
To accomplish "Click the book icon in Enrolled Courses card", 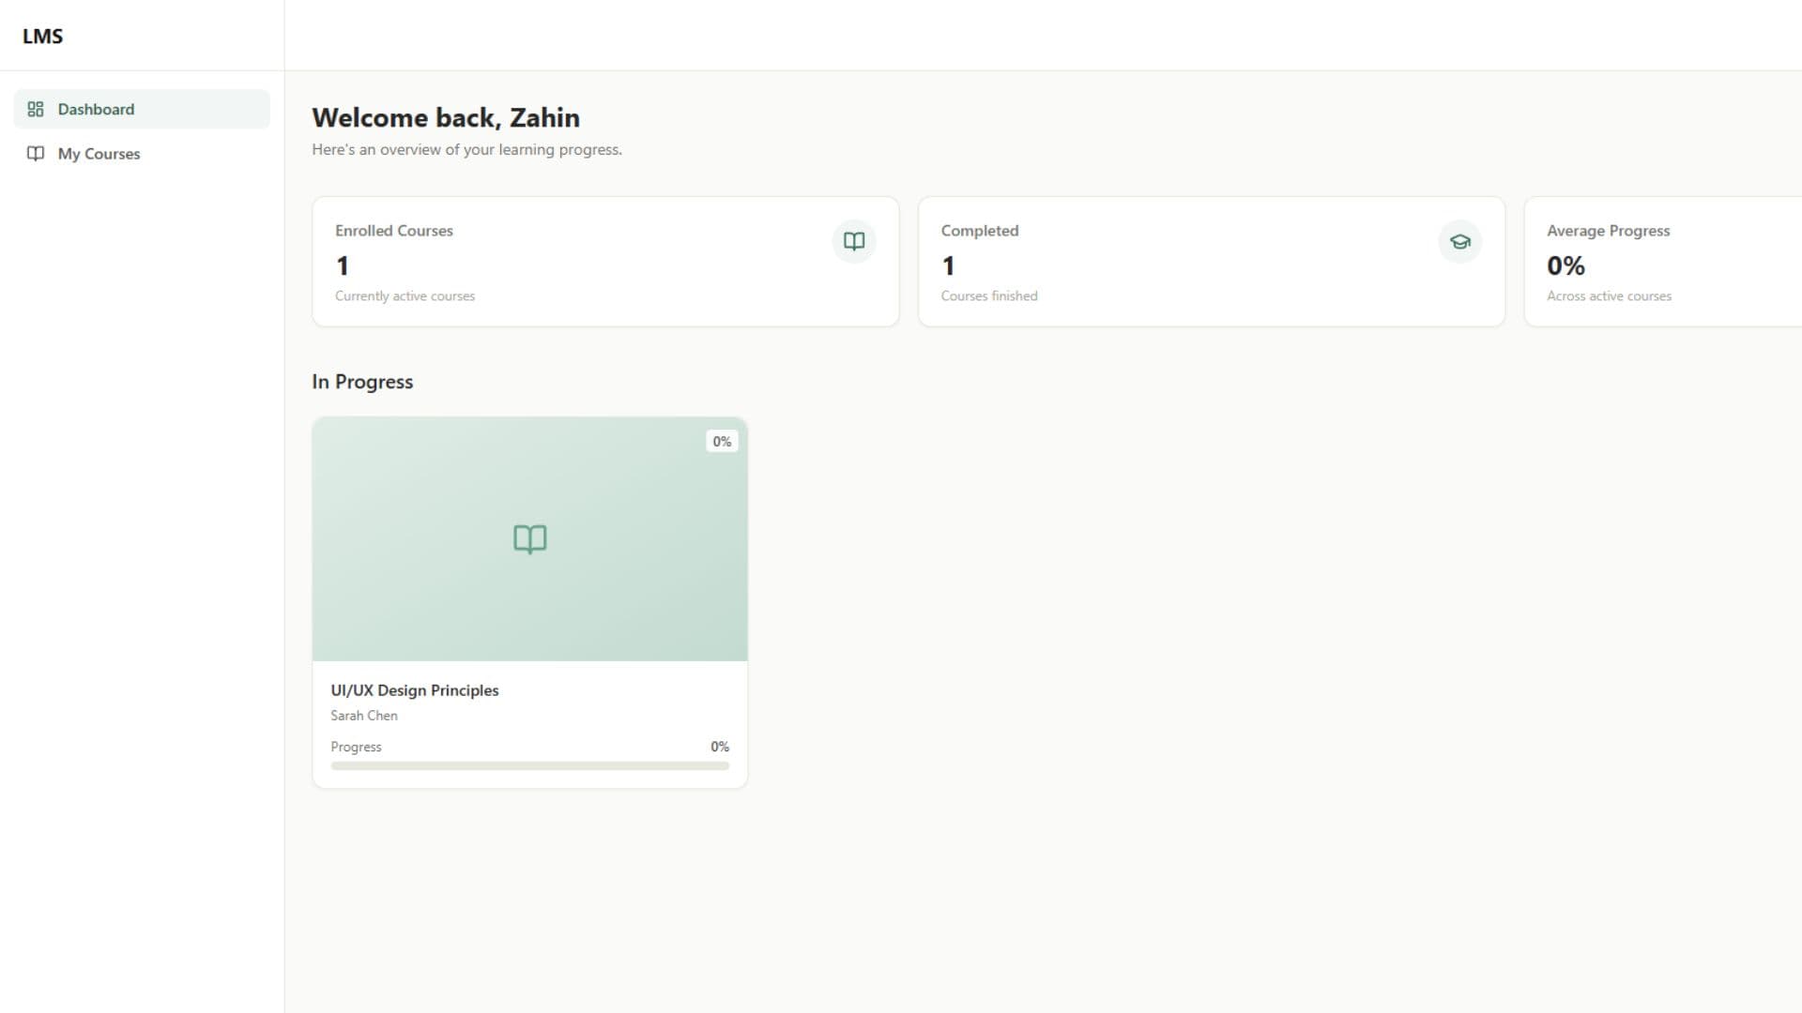I will [x=854, y=241].
